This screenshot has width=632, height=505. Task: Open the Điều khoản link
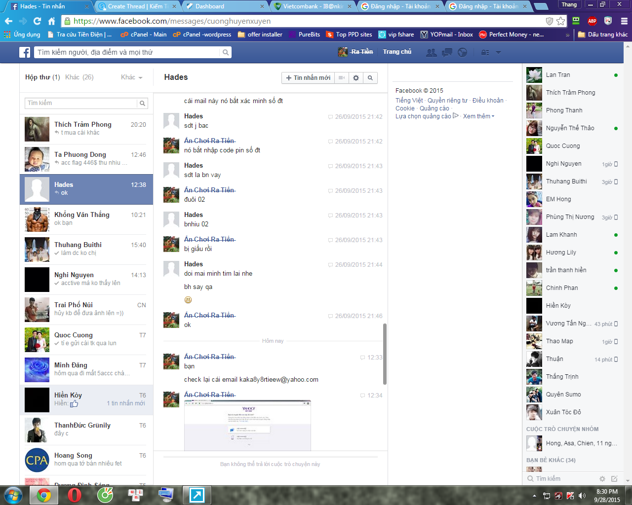(x=488, y=101)
